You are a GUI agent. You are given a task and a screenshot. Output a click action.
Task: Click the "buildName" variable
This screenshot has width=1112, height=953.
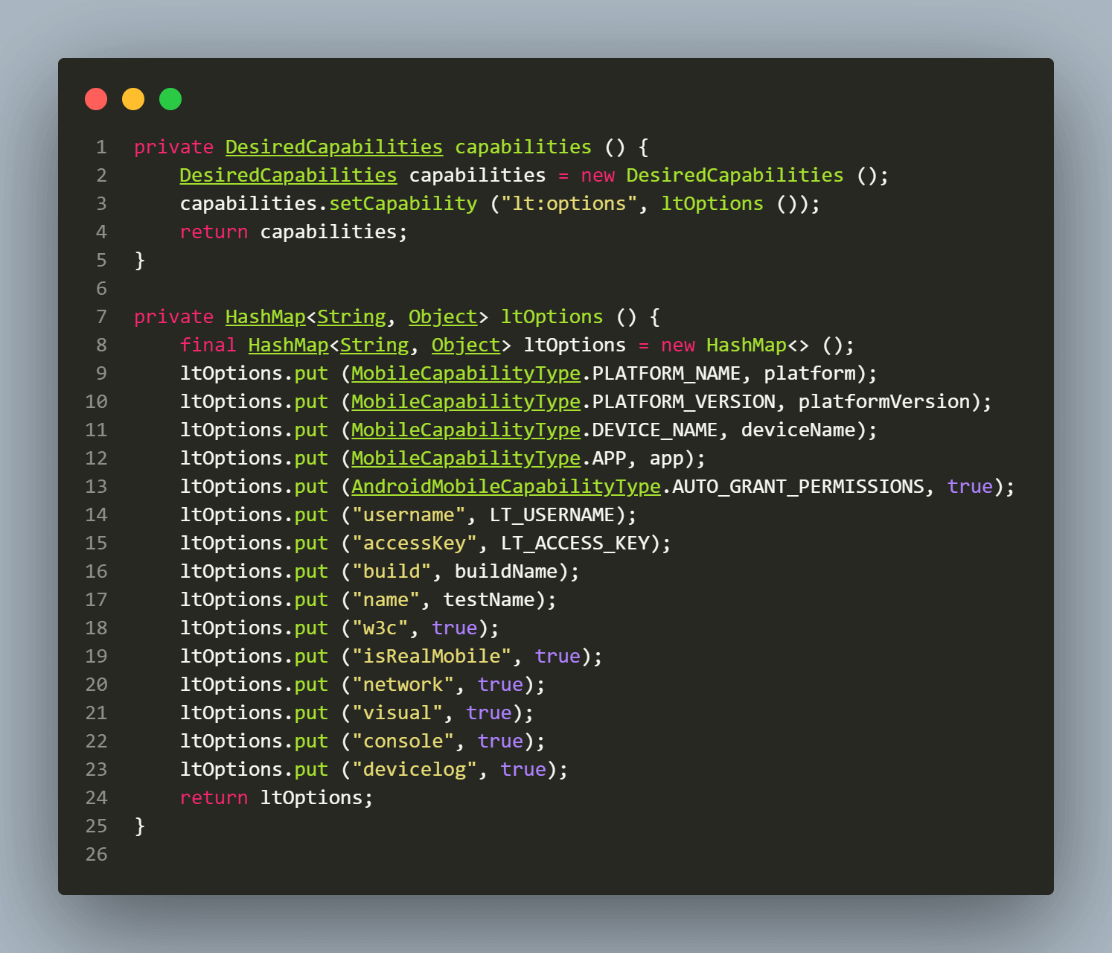(506, 572)
